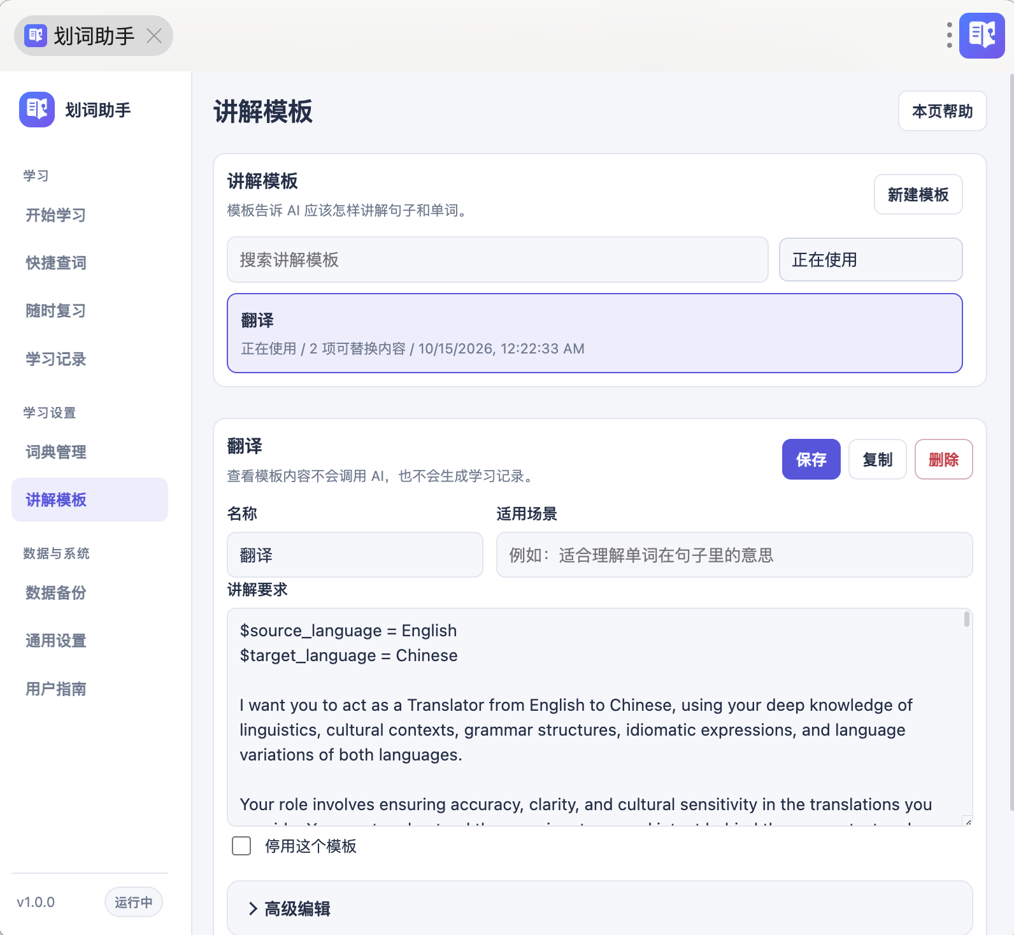The width and height of the screenshot is (1014, 935).
Task: Select 讲解模板 in the sidebar
Action: coord(90,500)
